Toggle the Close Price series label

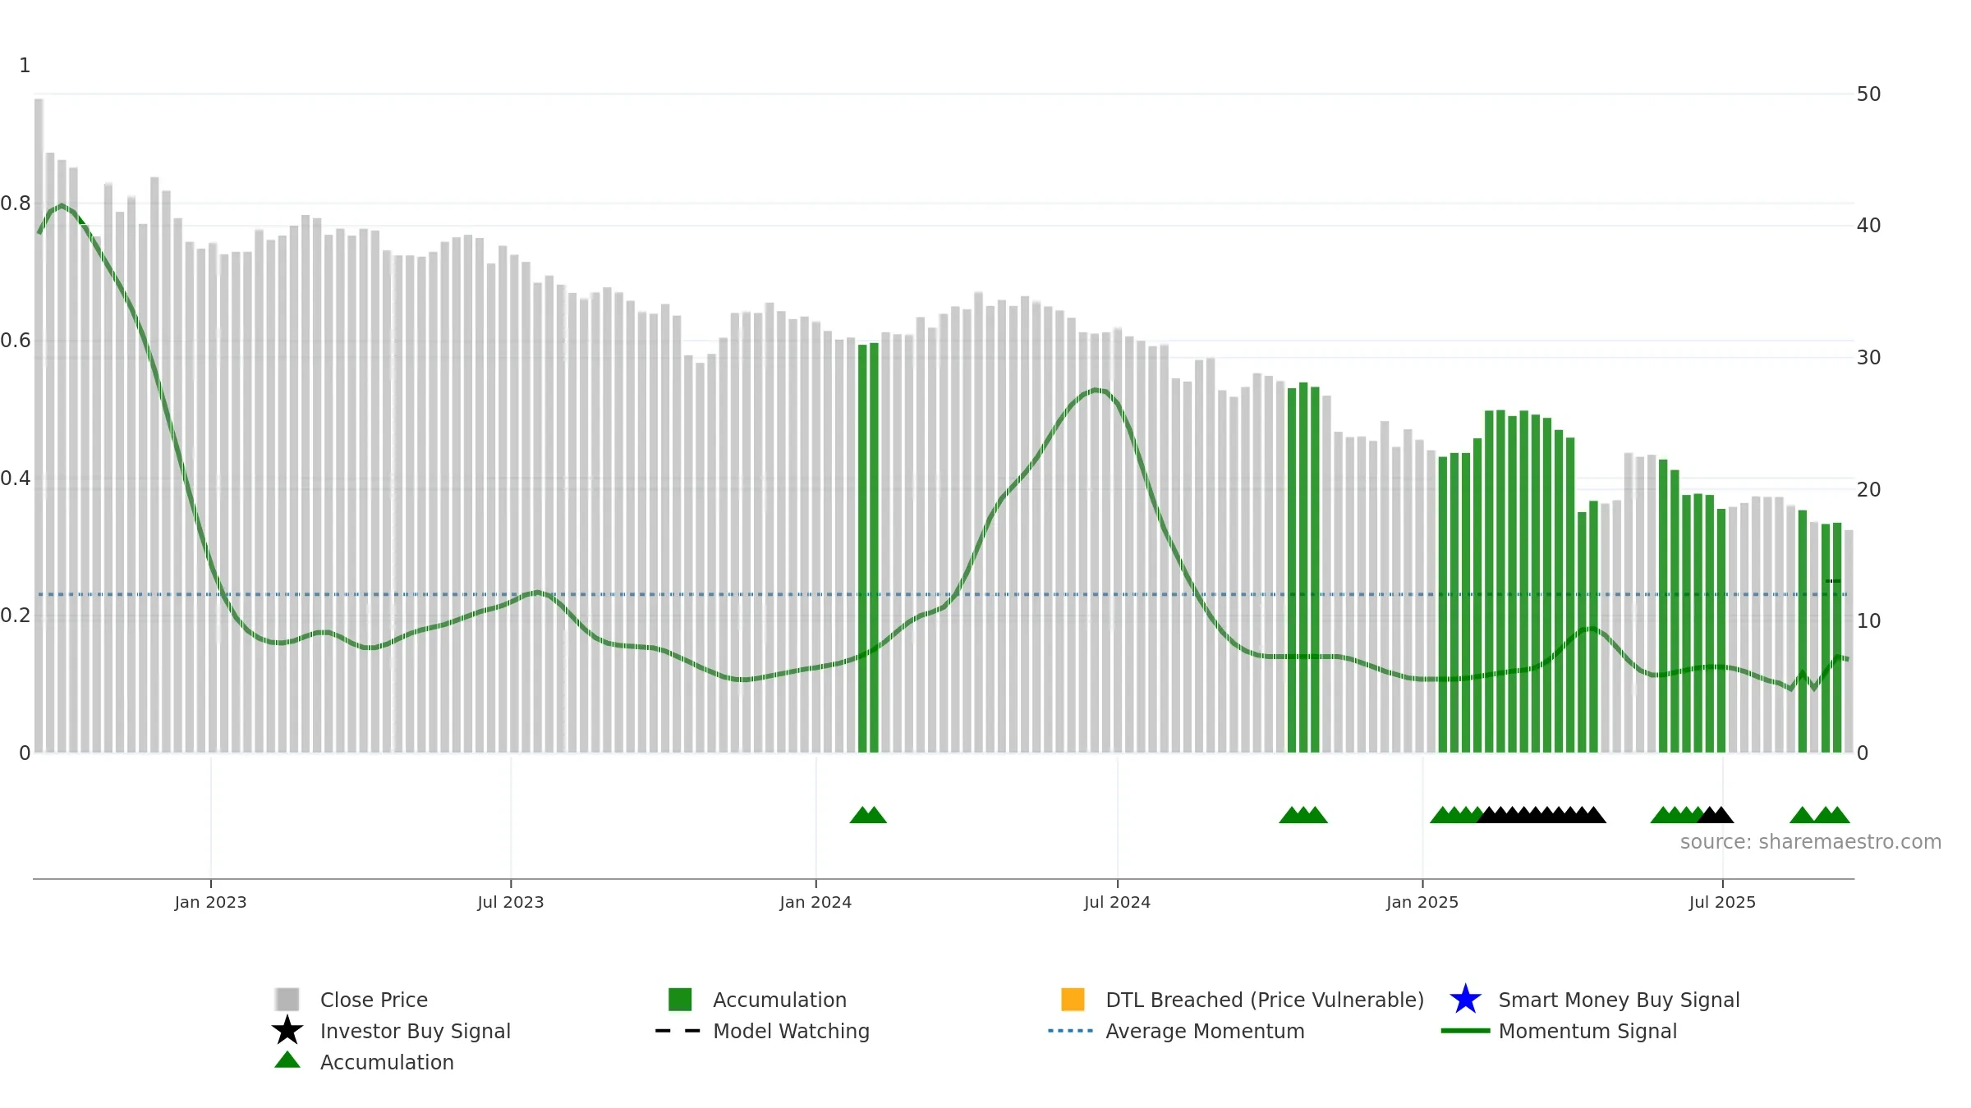(374, 1000)
